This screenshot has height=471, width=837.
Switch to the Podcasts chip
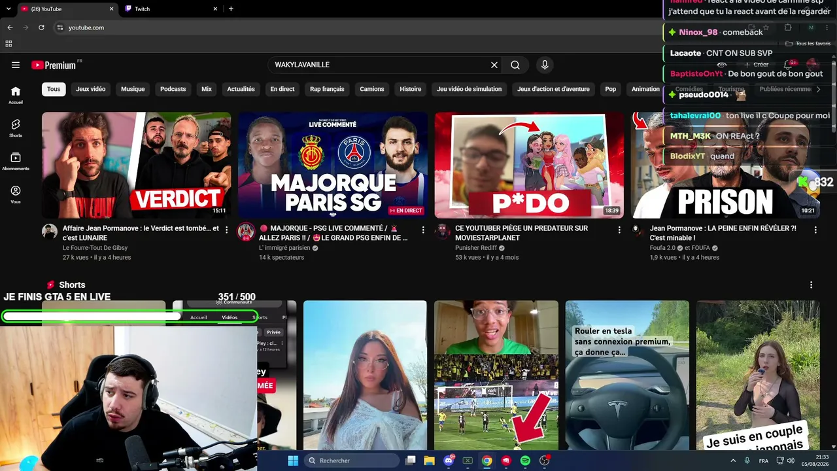173,89
